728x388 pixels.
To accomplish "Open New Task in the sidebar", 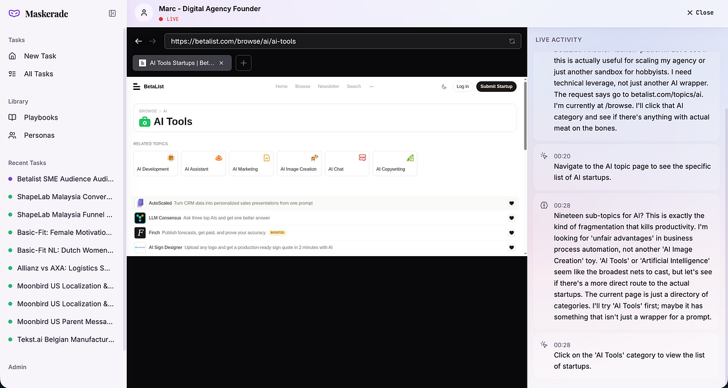I will (x=40, y=56).
